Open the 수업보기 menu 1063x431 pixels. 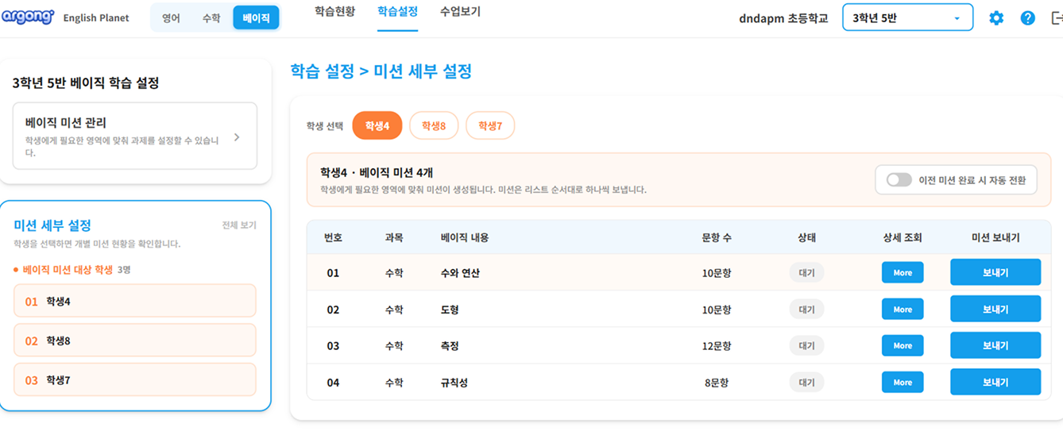pyautogui.click(x=460, y=12)
